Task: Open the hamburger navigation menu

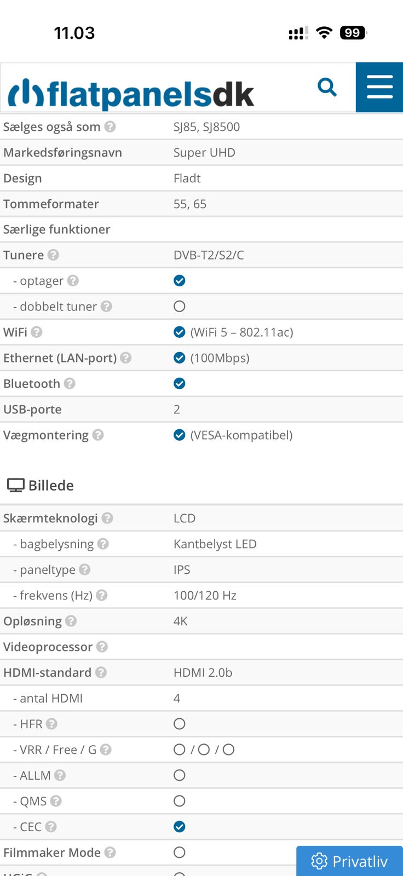Action: (379, 87)
